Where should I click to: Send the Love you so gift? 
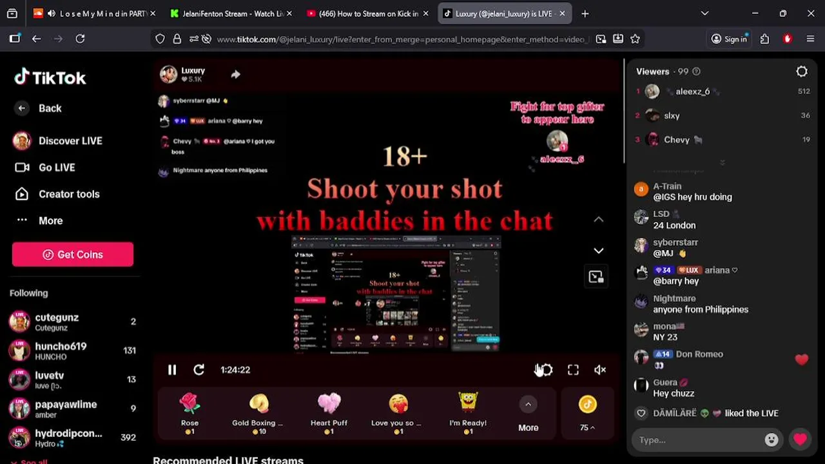pyautogui.click(x=398, y=414)
